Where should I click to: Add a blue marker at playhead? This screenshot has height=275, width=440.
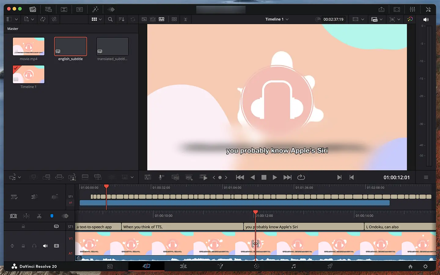tap(52, 216)
